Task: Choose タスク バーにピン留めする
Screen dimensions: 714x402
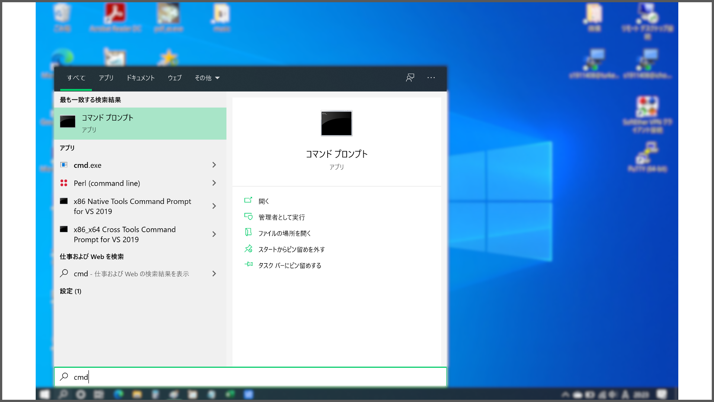Action: (290, 265)
